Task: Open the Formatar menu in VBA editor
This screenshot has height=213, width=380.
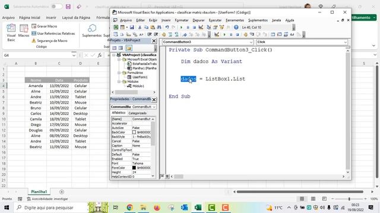Action: pos(182,20)
